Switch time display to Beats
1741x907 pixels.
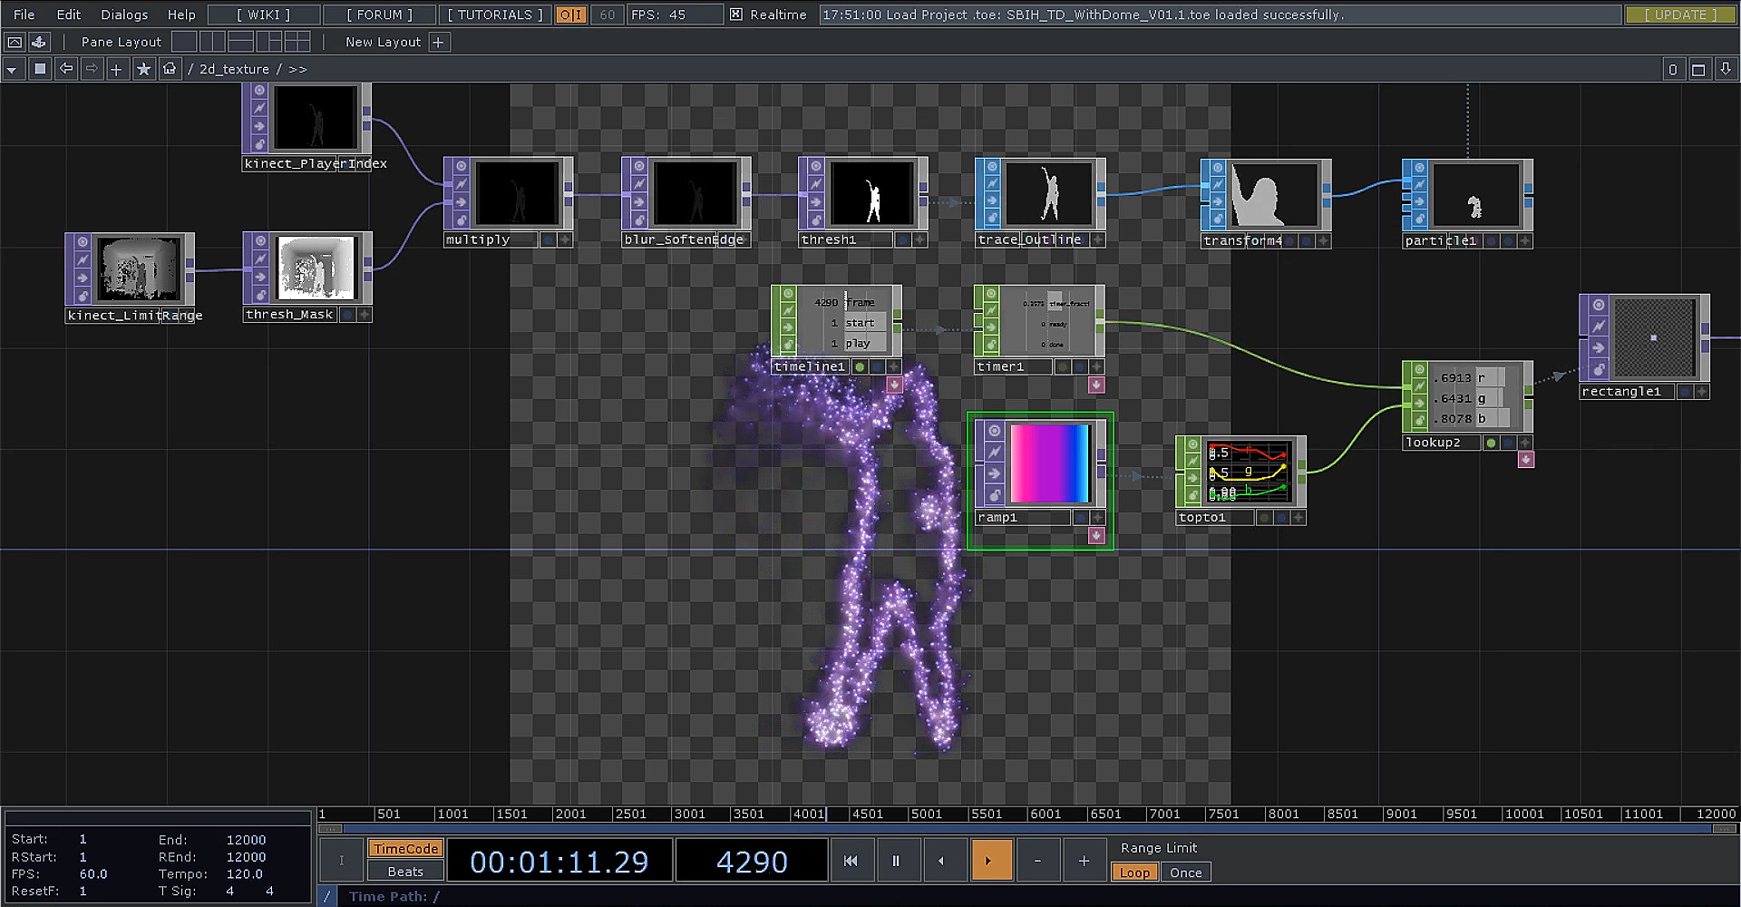pos(404,872)
